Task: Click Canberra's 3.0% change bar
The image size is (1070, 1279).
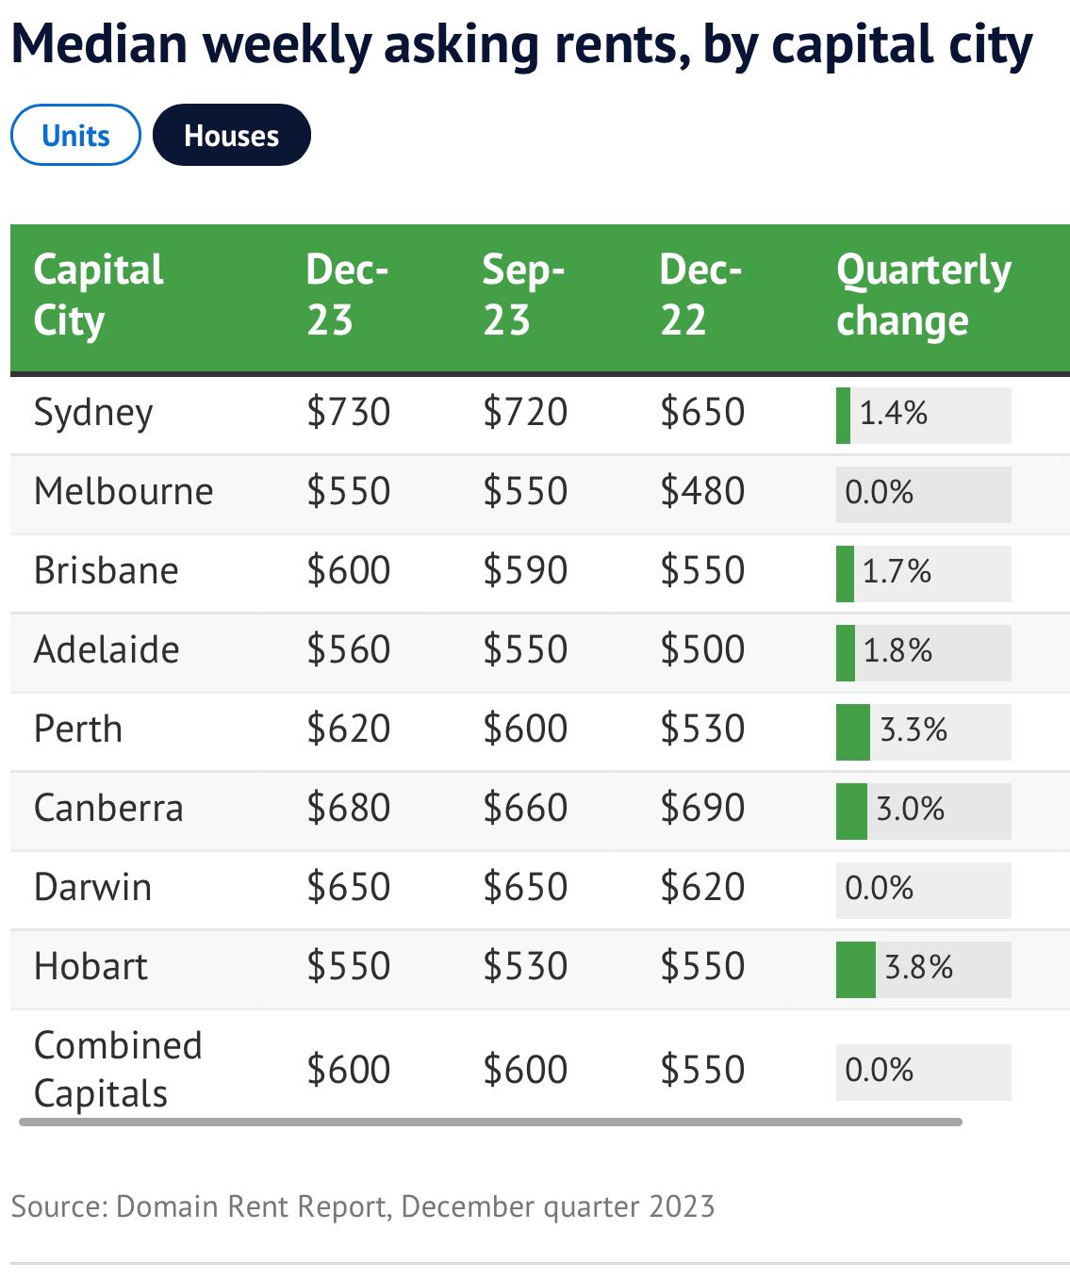Action: [x=923, y=811]
